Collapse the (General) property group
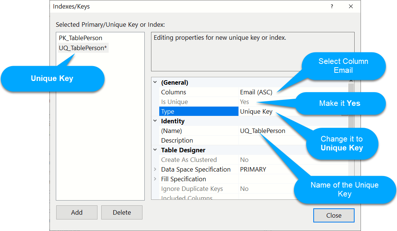The width and height of the screenshot is (397, 231). [x=155, y=82]
